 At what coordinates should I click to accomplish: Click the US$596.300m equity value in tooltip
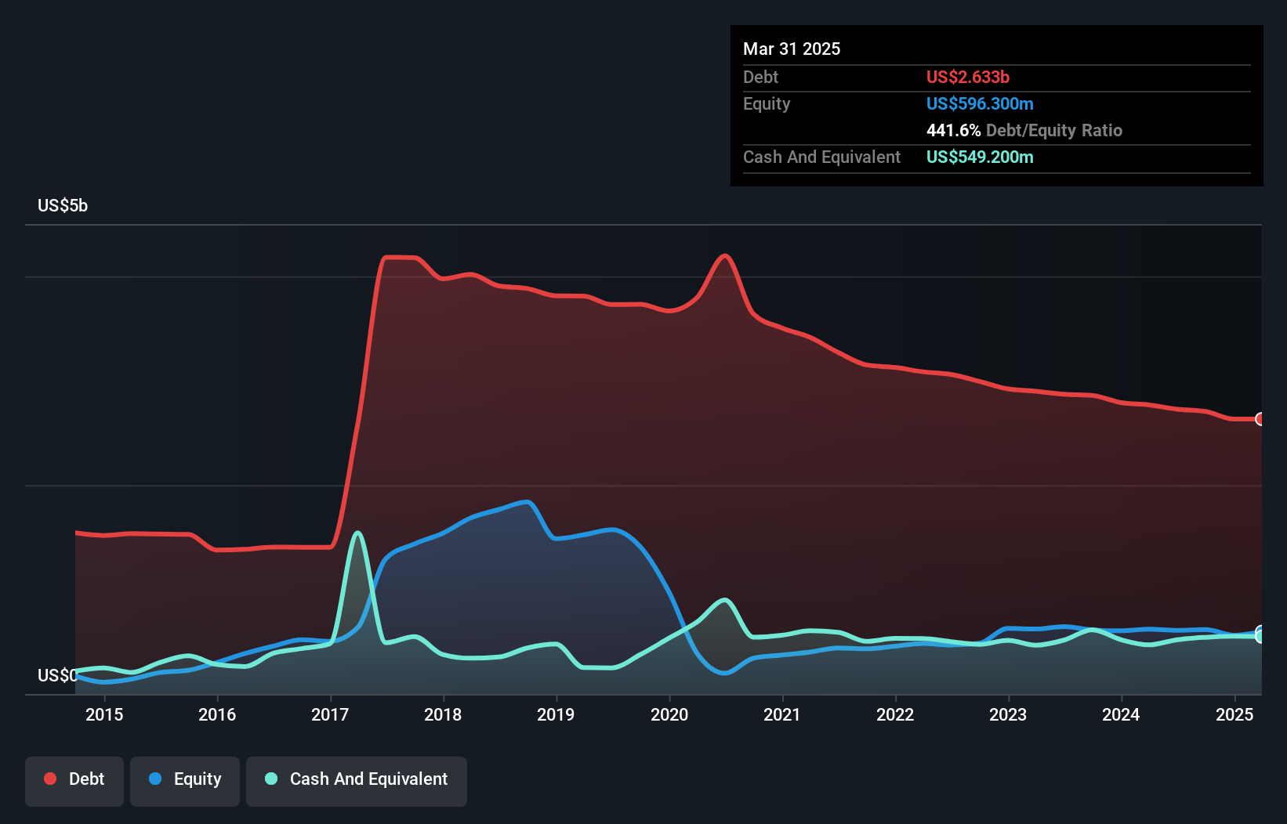coord(980,103)
